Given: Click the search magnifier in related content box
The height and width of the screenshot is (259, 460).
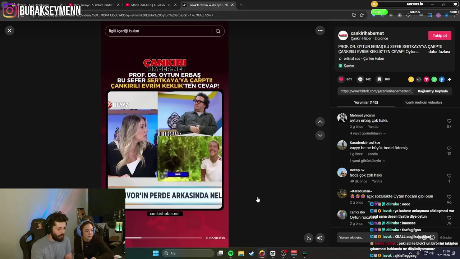Looking at the screenshot, I should click(218, 31).
